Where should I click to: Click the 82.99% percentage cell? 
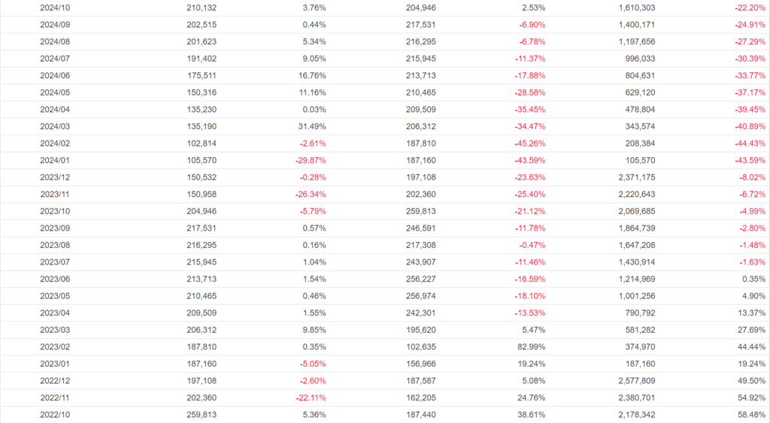[531, 347]
